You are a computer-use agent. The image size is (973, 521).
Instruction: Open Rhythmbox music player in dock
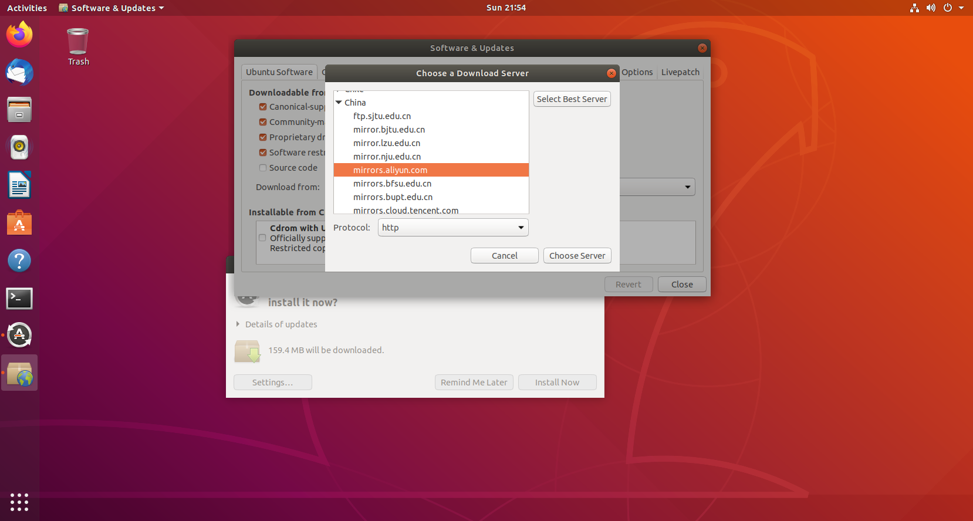coord(19,147)
